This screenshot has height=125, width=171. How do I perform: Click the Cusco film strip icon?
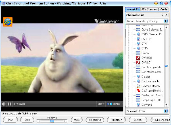138,53
